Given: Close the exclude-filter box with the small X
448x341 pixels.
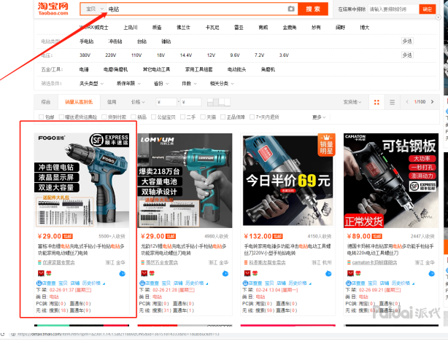Looking at the screenshot, I should coord(438,17).
